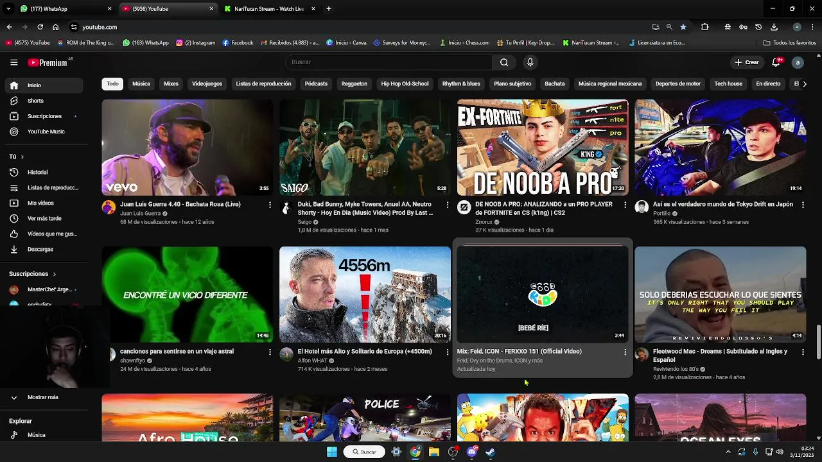Open a new browser tab
Screen dimensions: 822x462
click(x=328, y=9)
